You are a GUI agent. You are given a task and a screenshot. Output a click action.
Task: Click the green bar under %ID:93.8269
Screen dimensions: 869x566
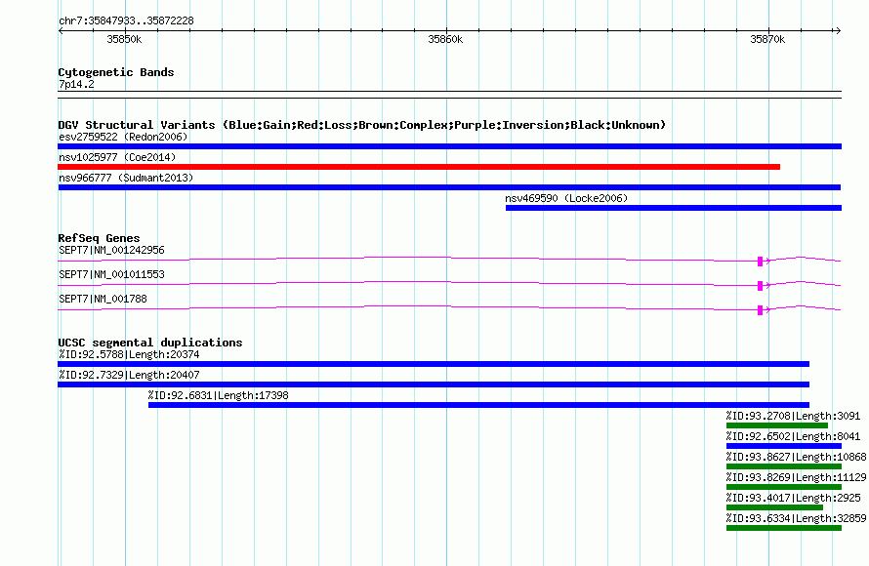(784, 487)
